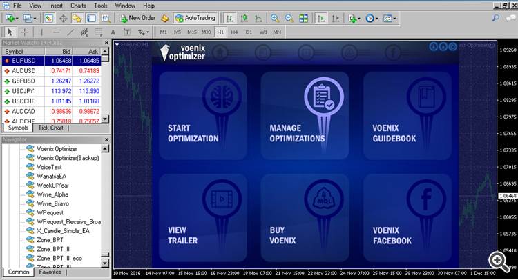Open the indicators list dropdown
This screenshot has height=280, width=518.
coord(354,18)
